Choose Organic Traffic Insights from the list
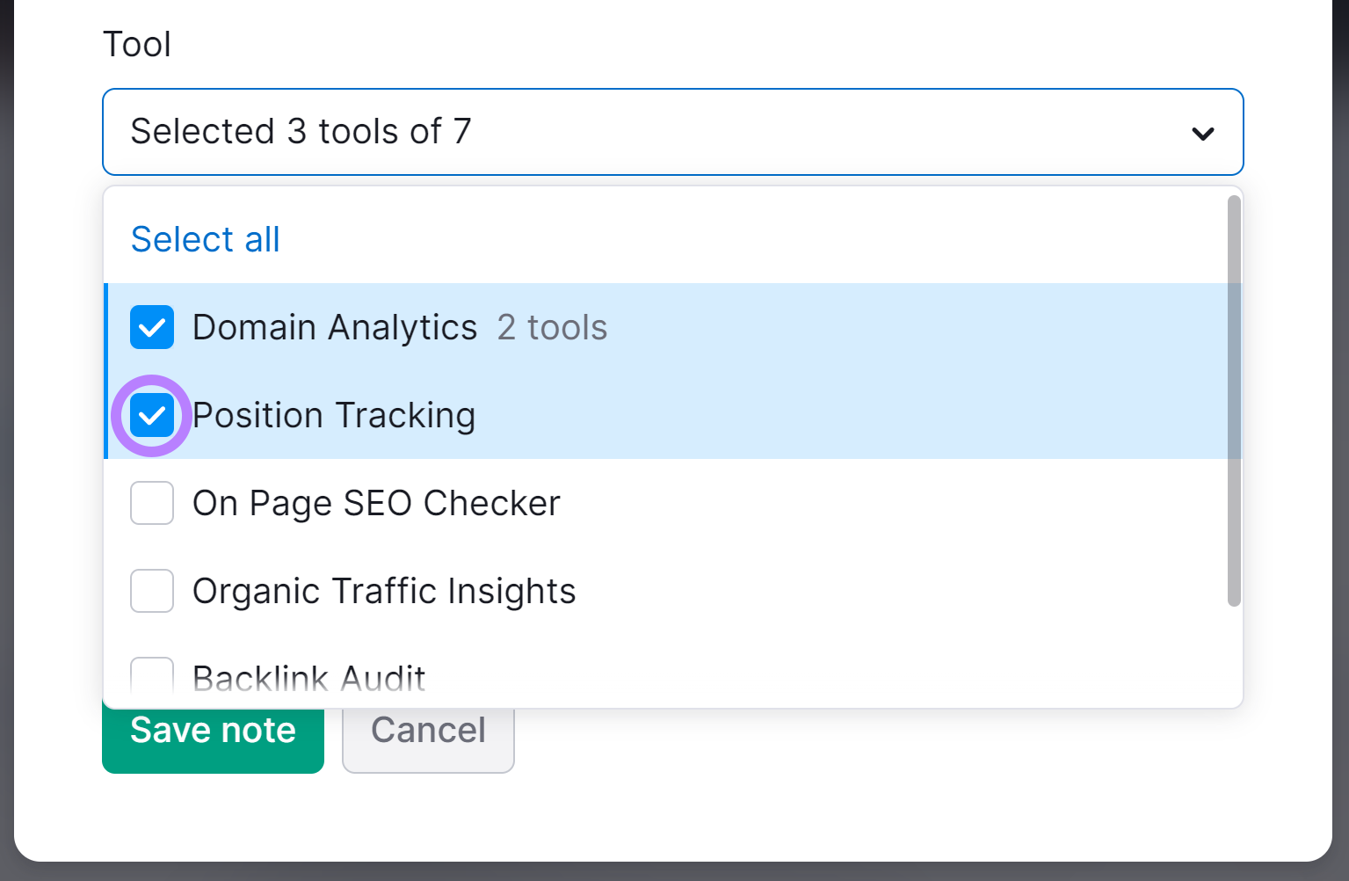 click(383, 591)
